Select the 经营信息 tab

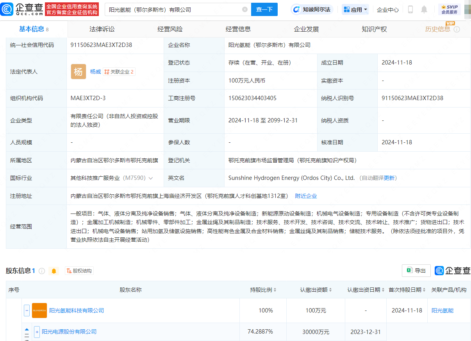pos(238,29)
